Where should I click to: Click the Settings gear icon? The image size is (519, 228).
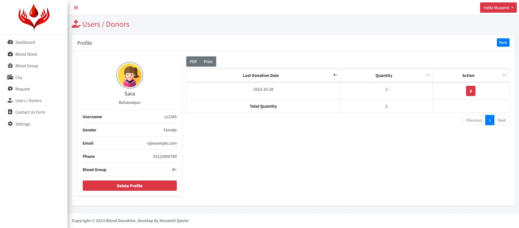pyautogui.click(x=10, y=124)
